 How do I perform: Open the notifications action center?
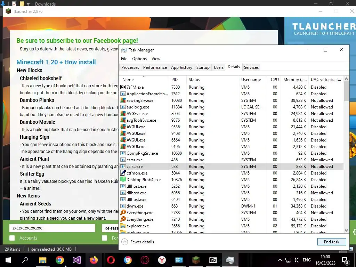(345, 260)
